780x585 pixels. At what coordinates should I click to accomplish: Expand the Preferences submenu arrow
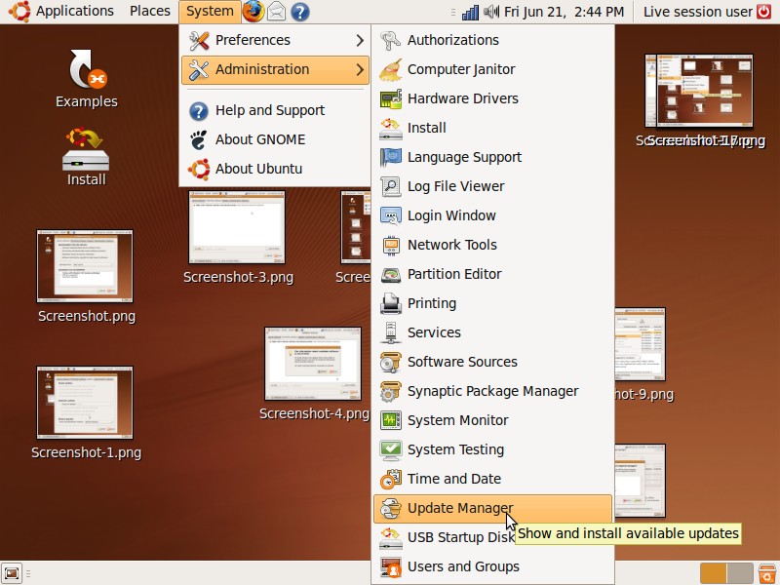360,40
